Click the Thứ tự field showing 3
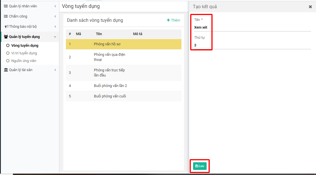 click(x=252, y=45)
